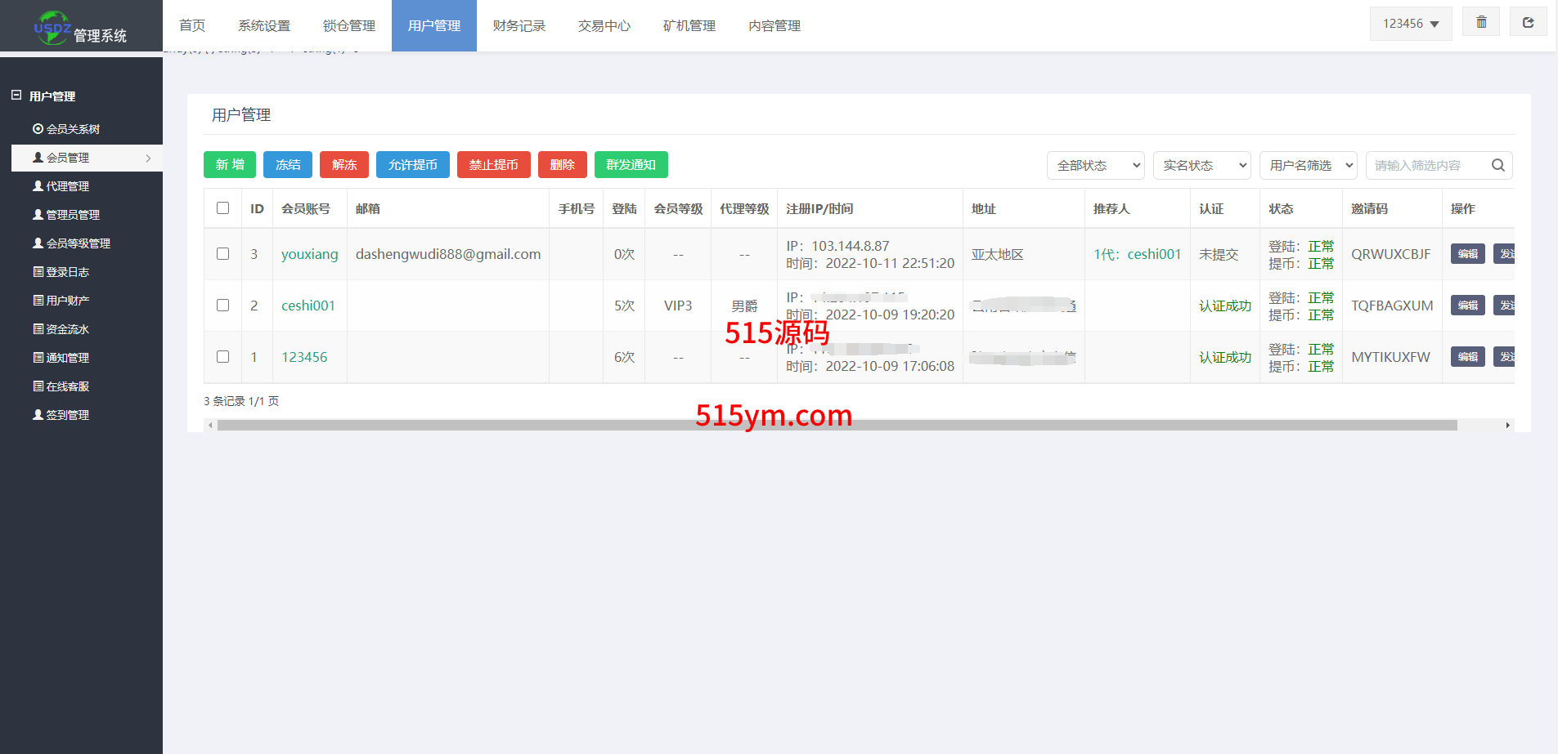Switch to the 矿机管理 top tab
Viewport: 1558px width, 754px height.
pos(689,26)
